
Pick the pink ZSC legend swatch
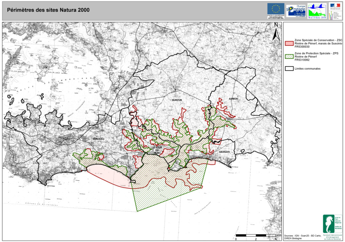point(289,44)
